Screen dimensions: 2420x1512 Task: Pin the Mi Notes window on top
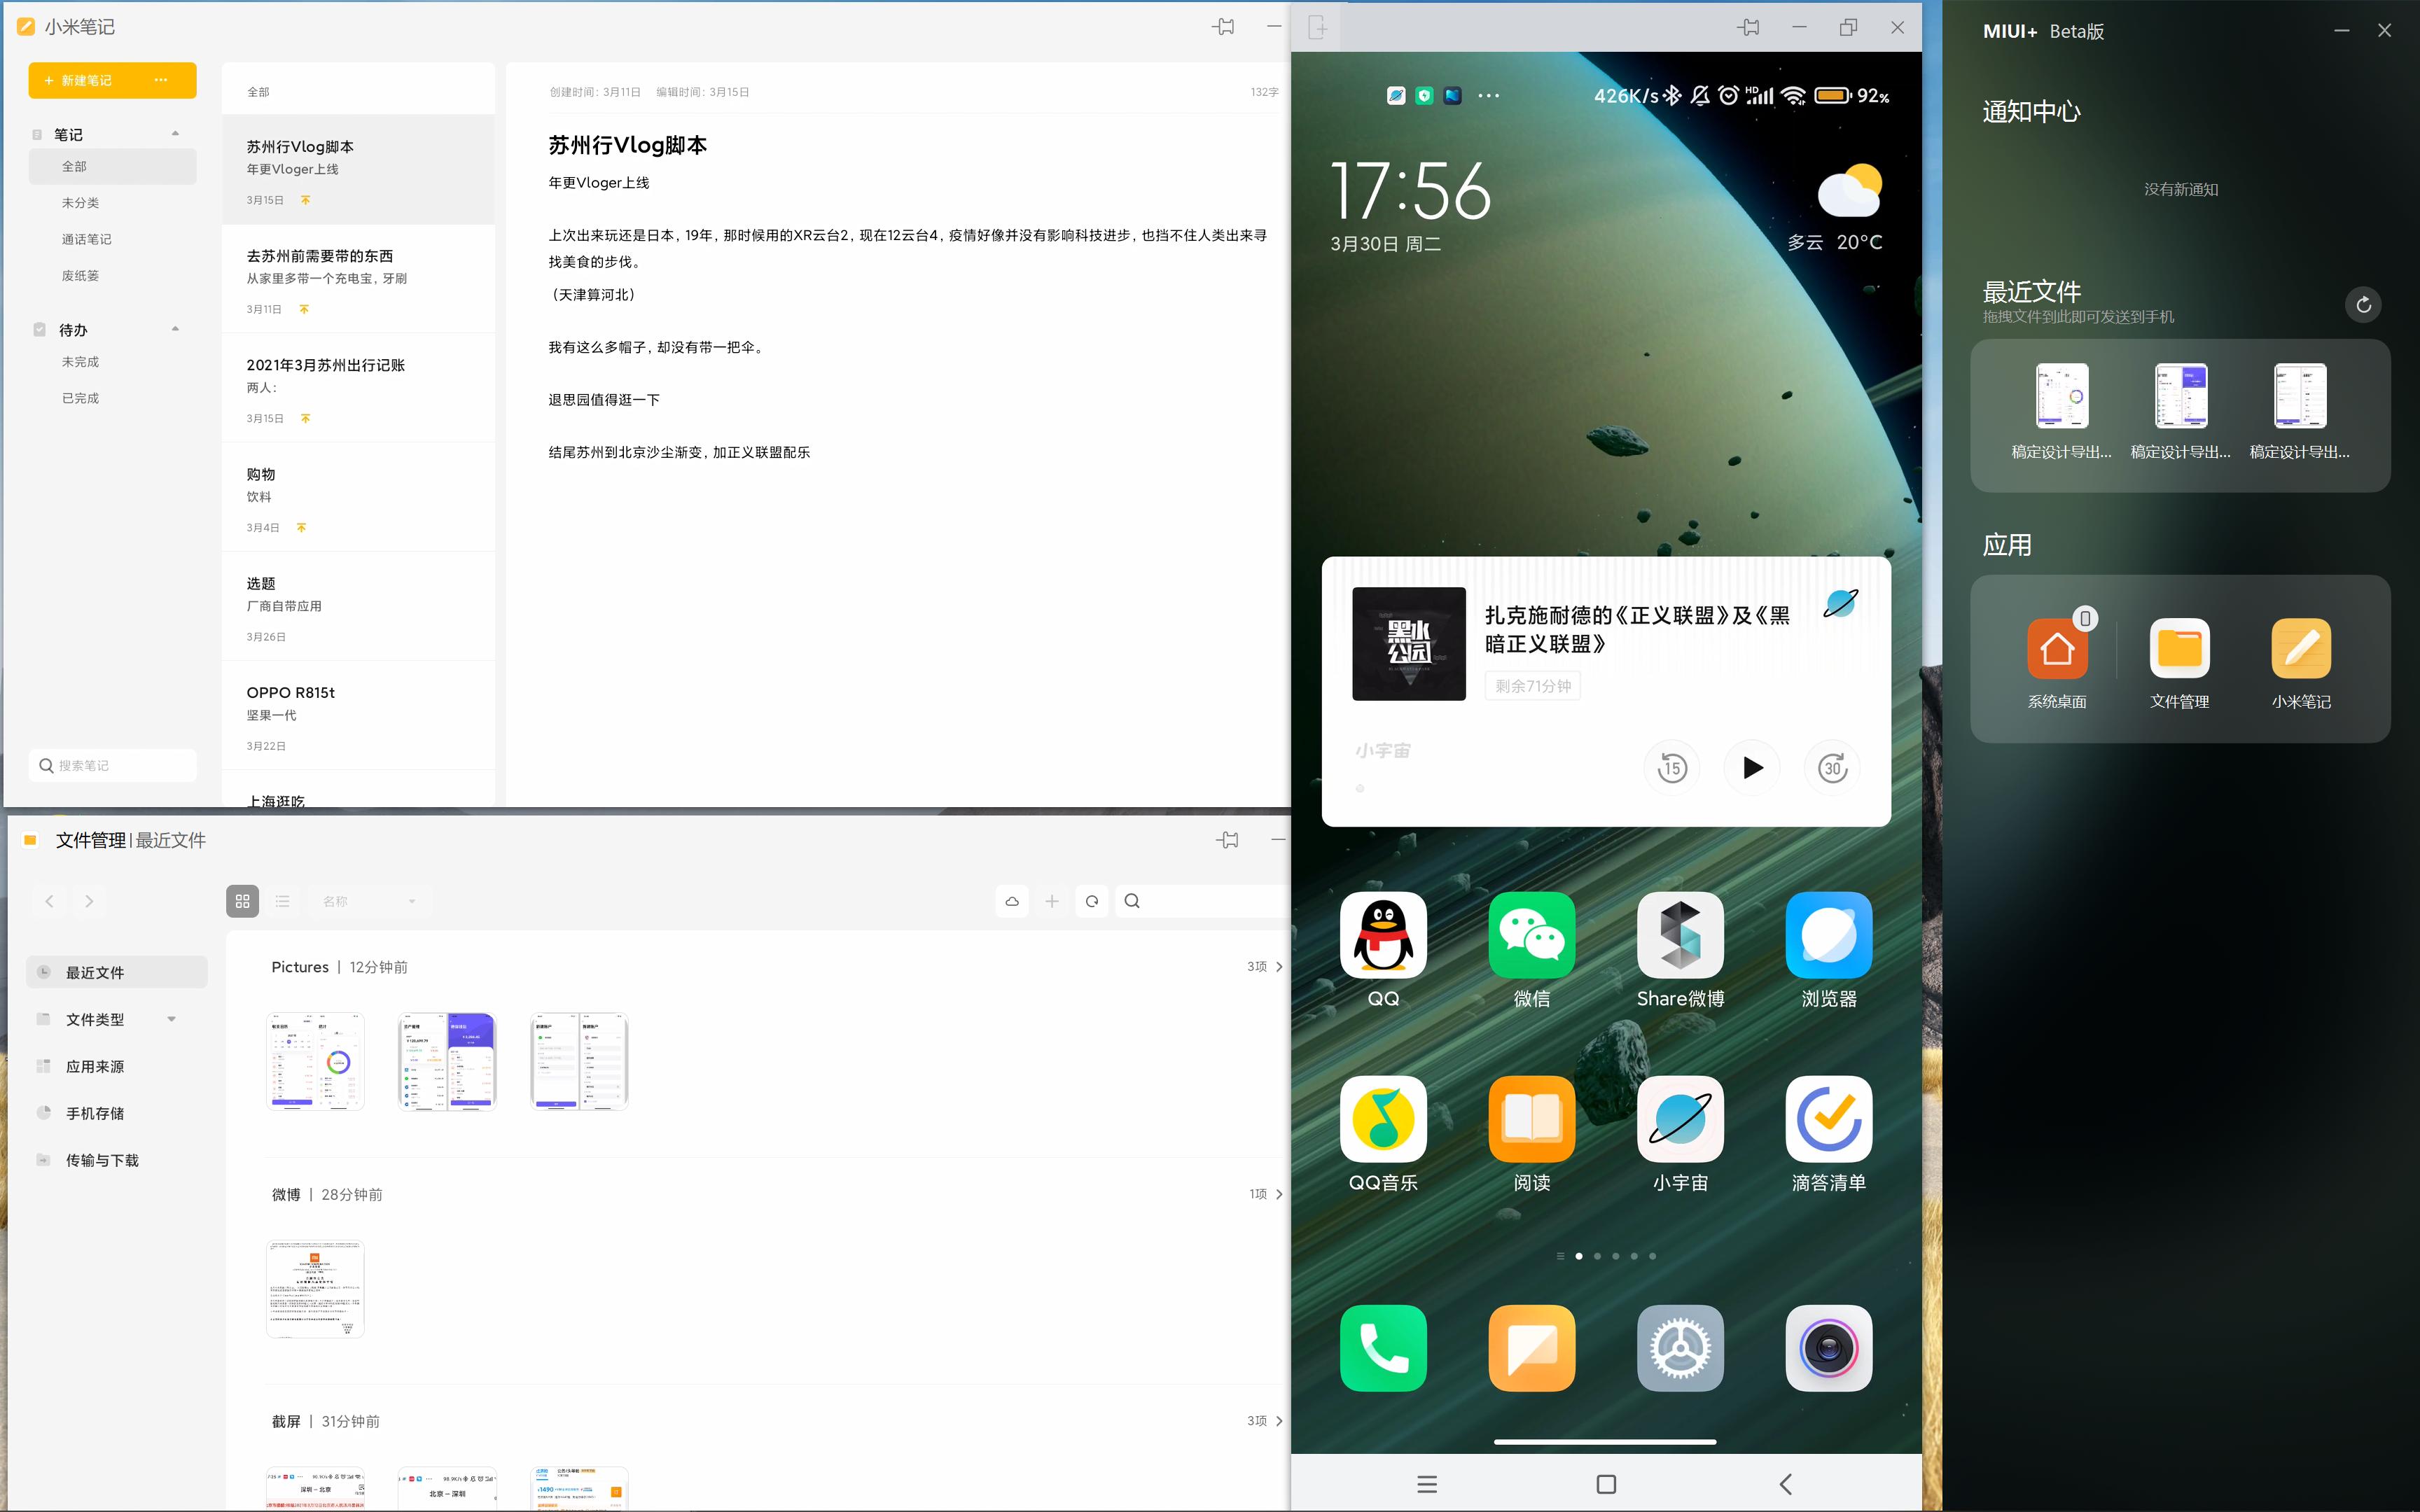click(x=1223, y=27)
